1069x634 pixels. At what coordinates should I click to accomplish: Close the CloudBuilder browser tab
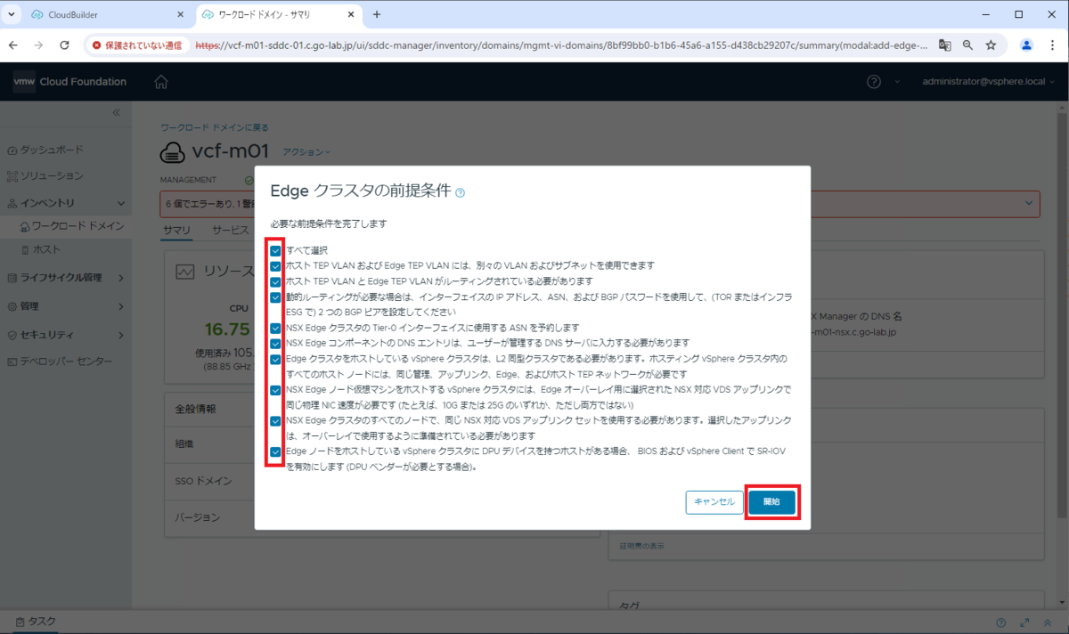point(180,15)
